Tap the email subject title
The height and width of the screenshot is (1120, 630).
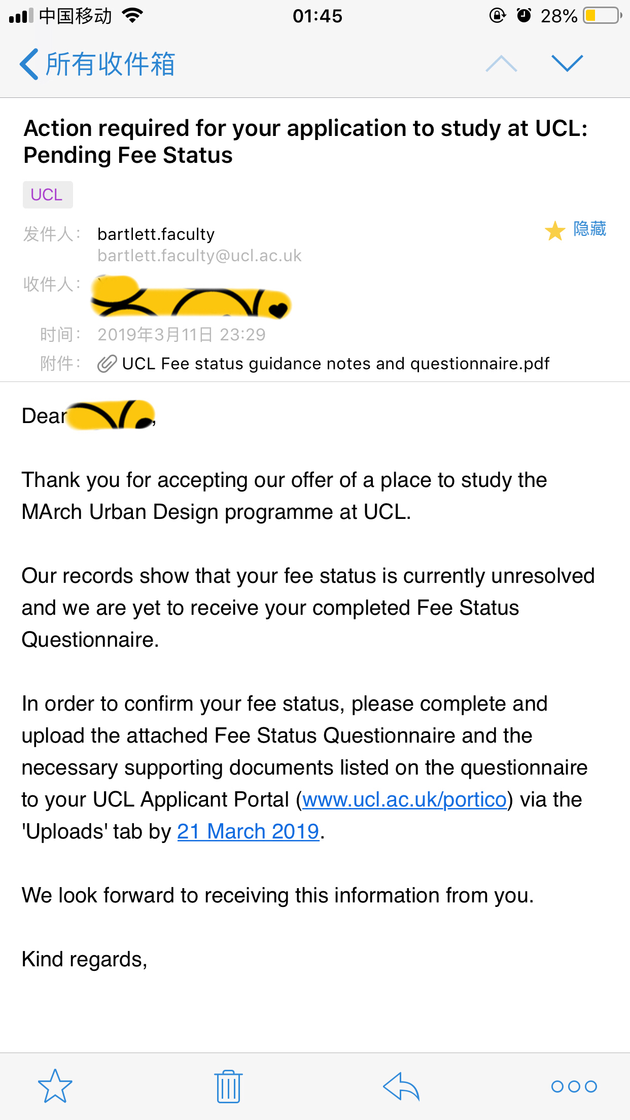[305, 142]
